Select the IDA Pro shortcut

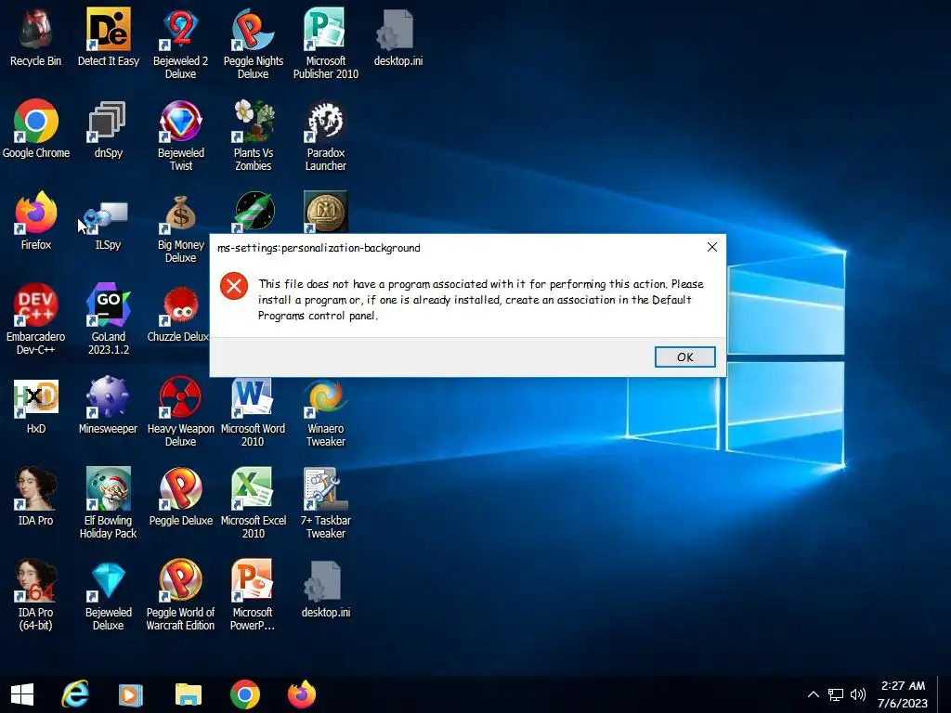click(x=36, y=498)
